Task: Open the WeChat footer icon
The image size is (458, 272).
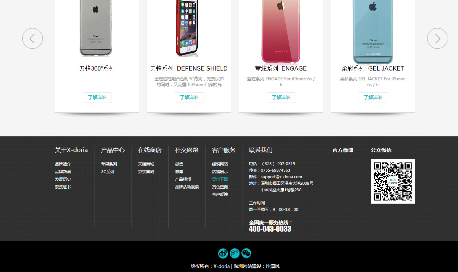Action: [246, 253]
